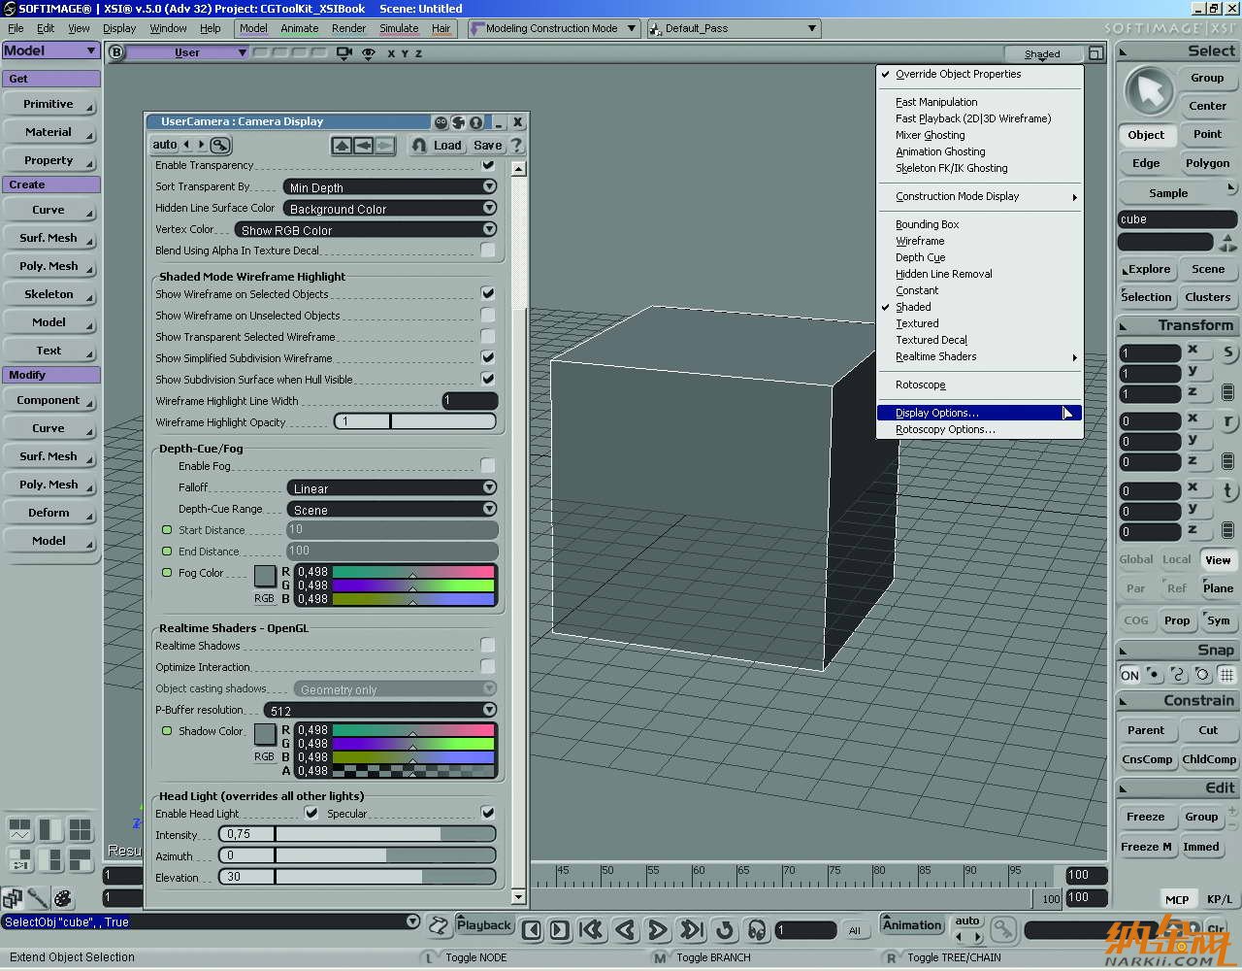Click the face icon in Camera Display title bar
This screenshot has width=1242, height=971.
coord(441,122)
